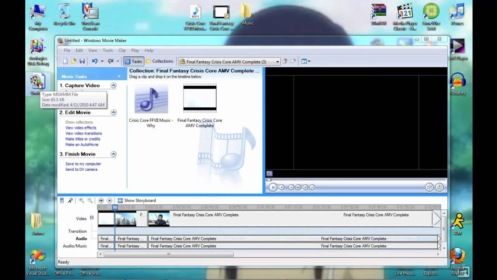Click the New Collection Folder icon
The height and width of the screenshot is (280, 497).
pyautogui.click(x=293, y=61)
